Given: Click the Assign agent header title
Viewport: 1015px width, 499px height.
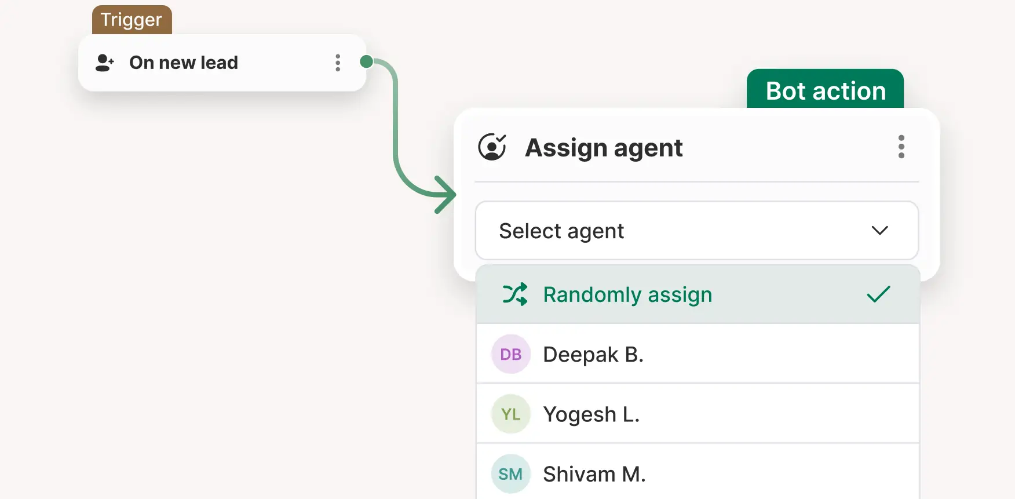Looking at the screenshot, I should click(x=604, y=147).
